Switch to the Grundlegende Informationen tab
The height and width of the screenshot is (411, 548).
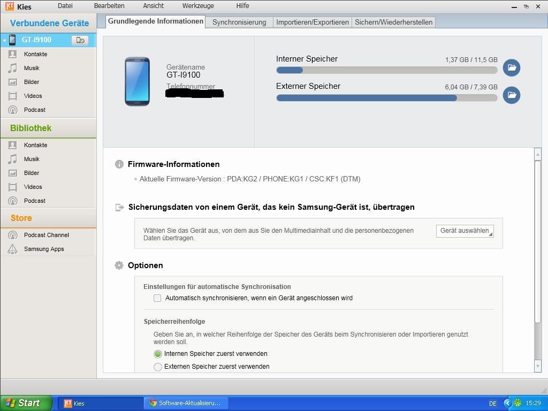pos(156,21)
